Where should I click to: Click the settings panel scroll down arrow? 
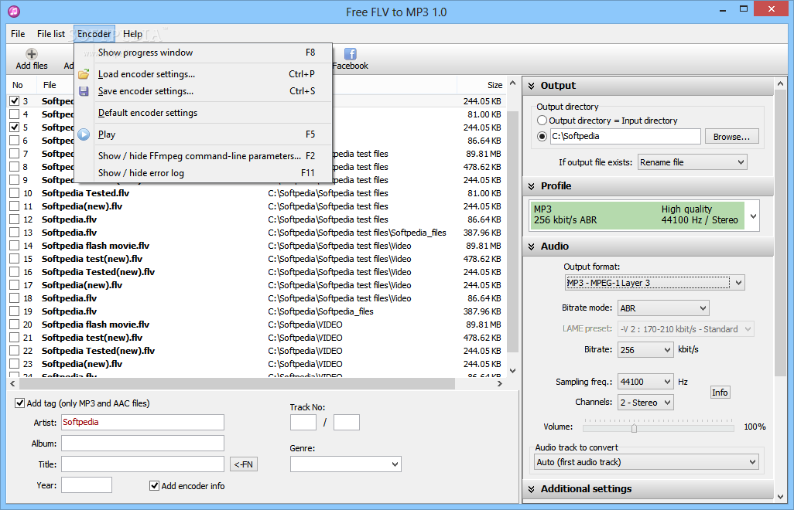point(780,497)
